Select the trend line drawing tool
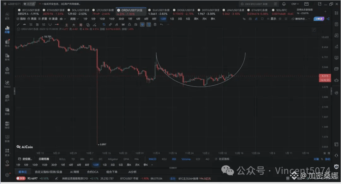341x184 pixels. pos(18,25)
